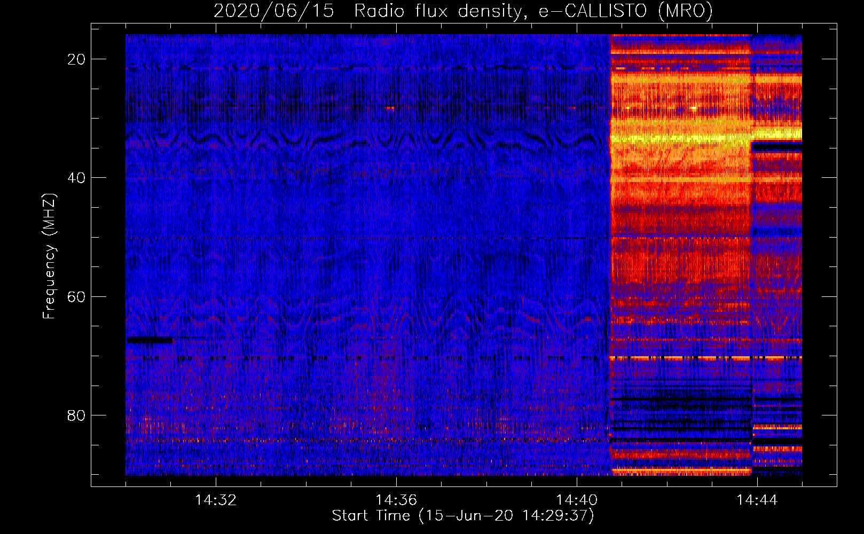864x534 pixels.
Task: Click the 20 MHz frequency tick label
Action: tap(77, 59)
